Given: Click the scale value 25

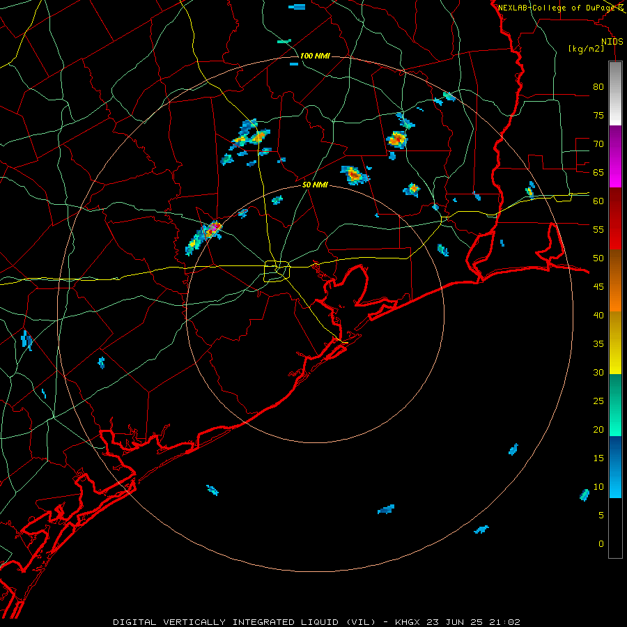Looking at the screenshot, I should click(598, 401).
